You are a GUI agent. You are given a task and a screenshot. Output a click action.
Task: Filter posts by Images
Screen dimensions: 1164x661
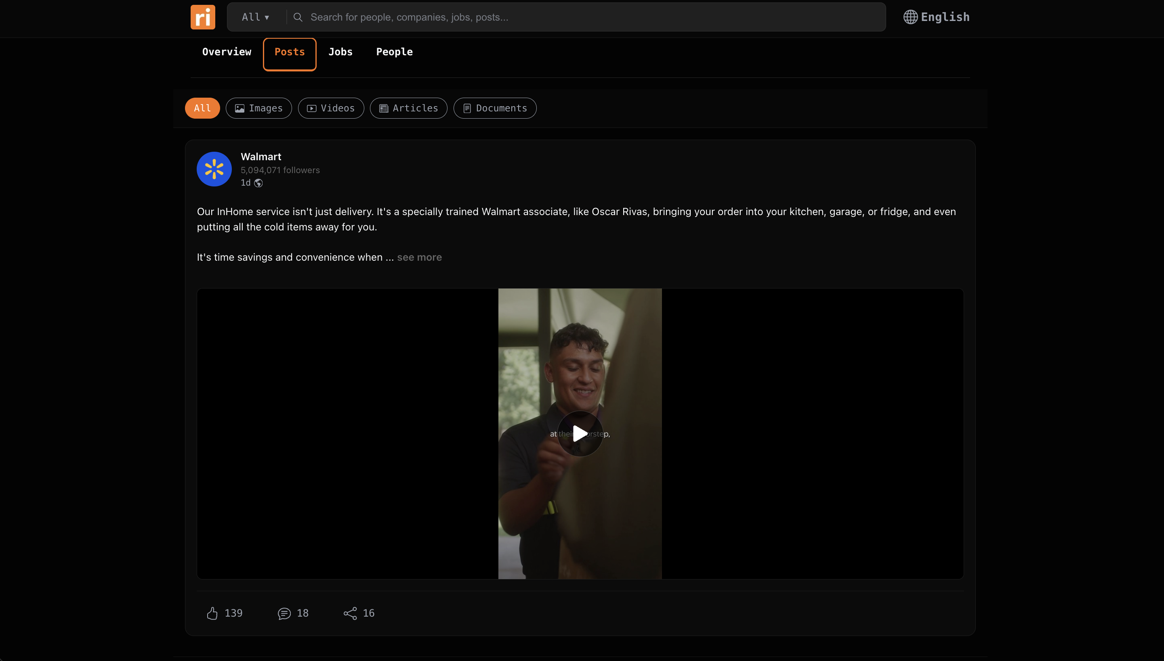[x=258, y=108]
